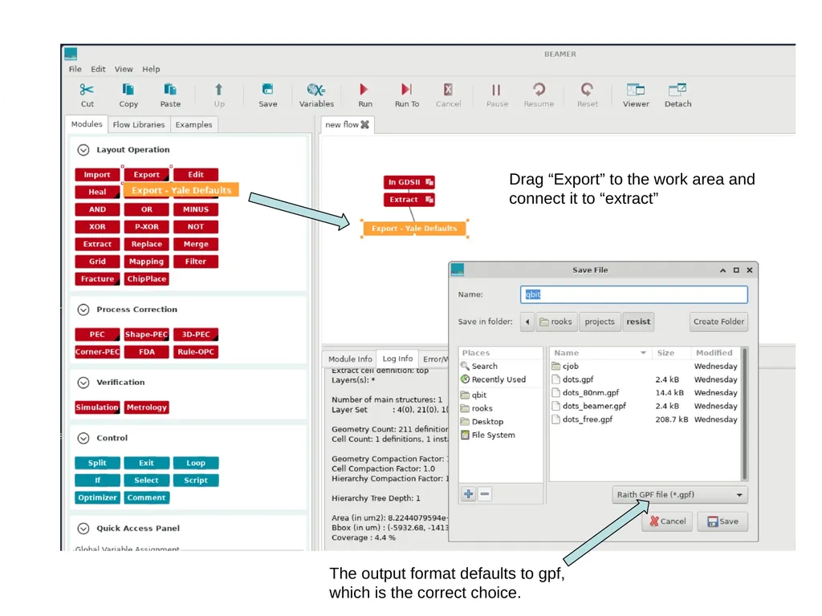The height and width of the screenshot is (616, 822).
Task: Open the Viewer from the toolbar
Action: pyautogui.click(x=636, y=90)
